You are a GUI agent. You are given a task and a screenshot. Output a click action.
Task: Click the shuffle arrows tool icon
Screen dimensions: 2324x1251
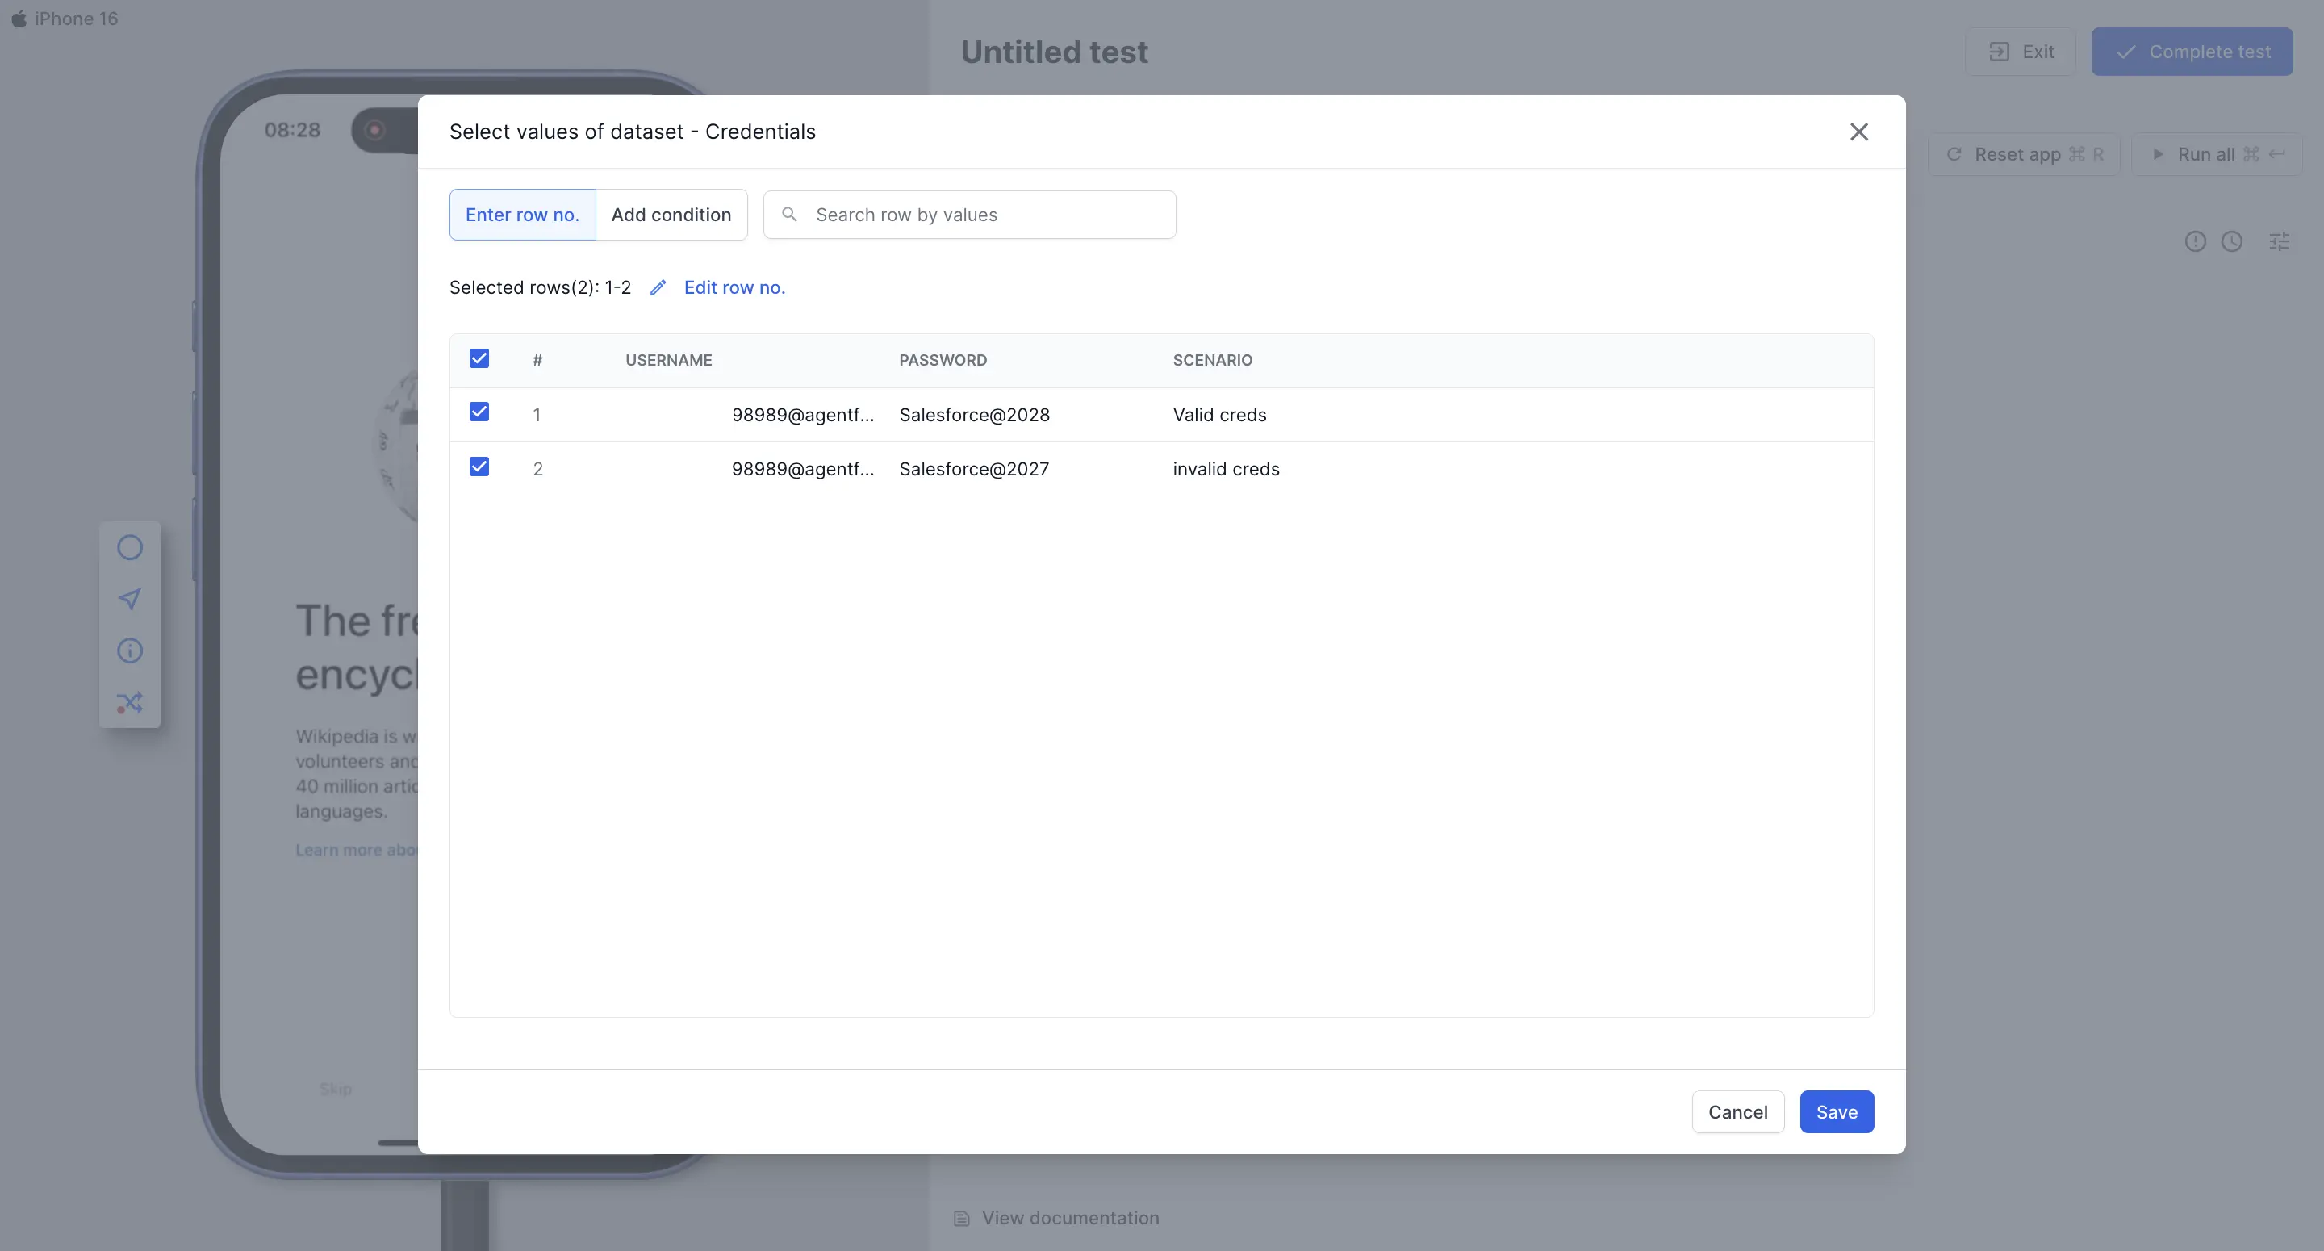(x=130, y=703)
